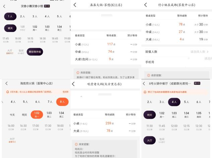Viewport: 212px width, 158px height.
Task: Choose highlighted 1.02 周一 in 海底捞火锅
Action: [37, 115]
